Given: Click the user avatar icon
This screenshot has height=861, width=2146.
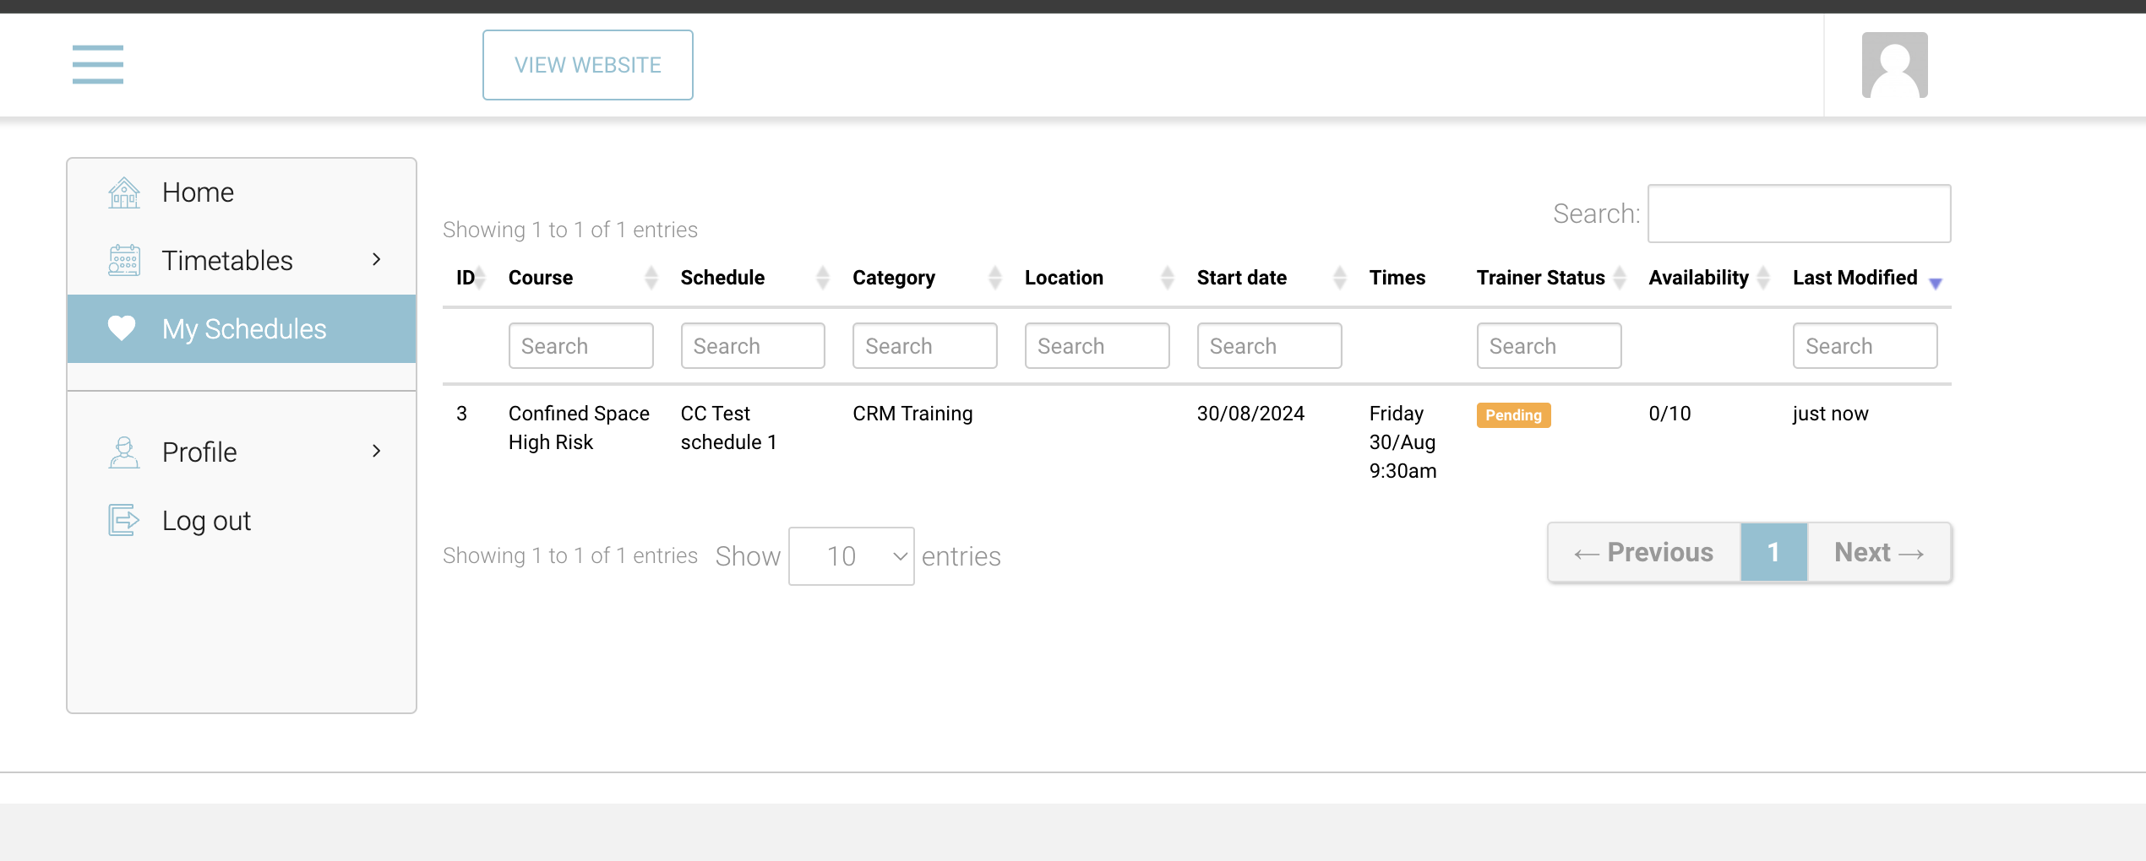Looking at the screenshot, I should (x=1894, y=65).
